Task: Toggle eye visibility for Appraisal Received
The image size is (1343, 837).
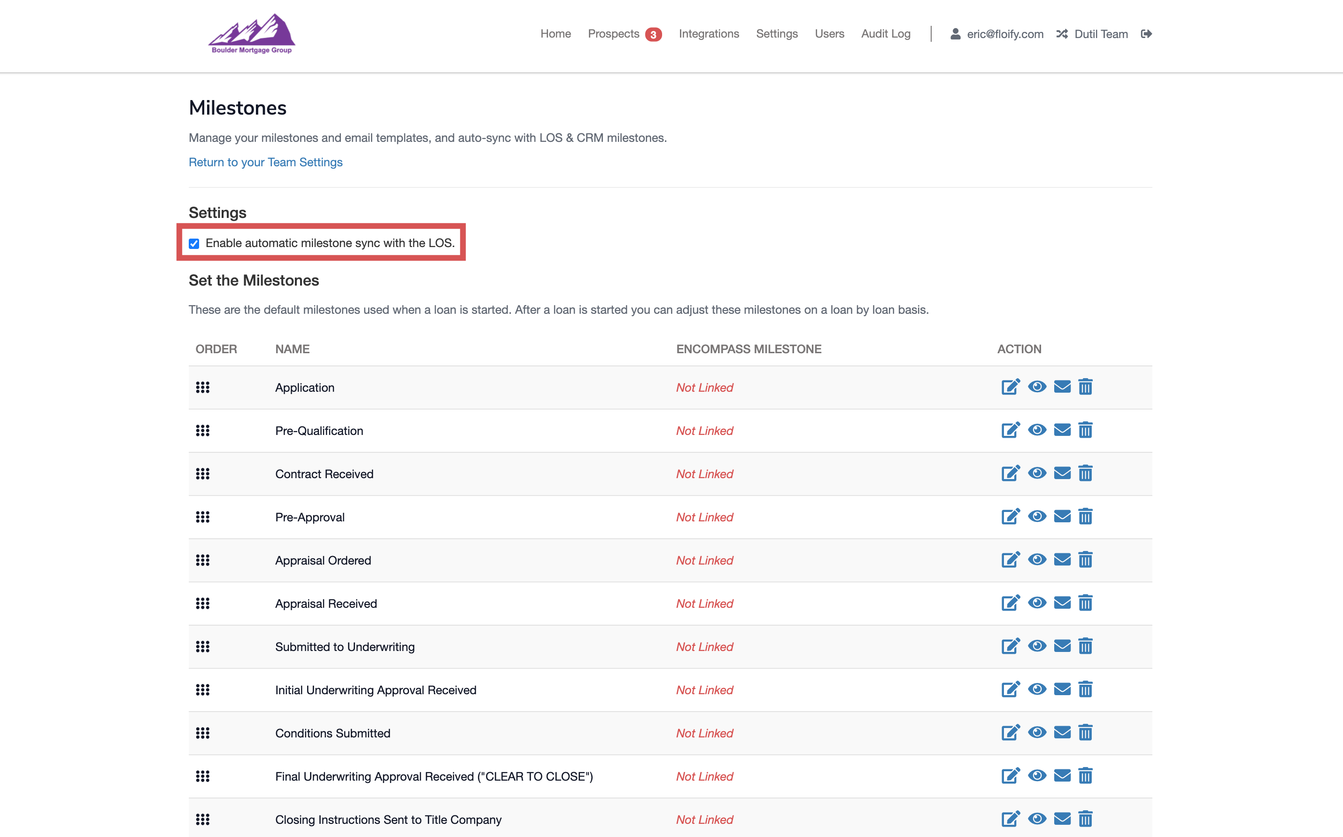Action: (x=1037, y=603)
